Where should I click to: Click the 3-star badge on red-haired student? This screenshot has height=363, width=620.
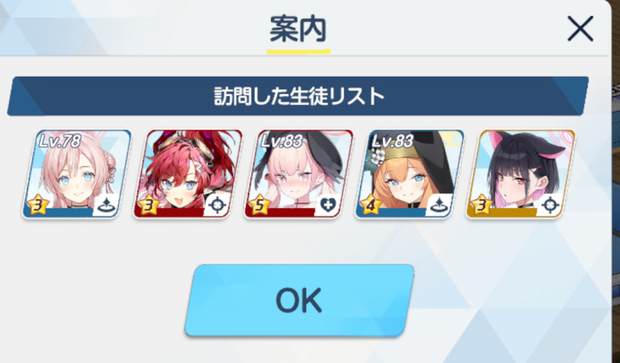149,205
